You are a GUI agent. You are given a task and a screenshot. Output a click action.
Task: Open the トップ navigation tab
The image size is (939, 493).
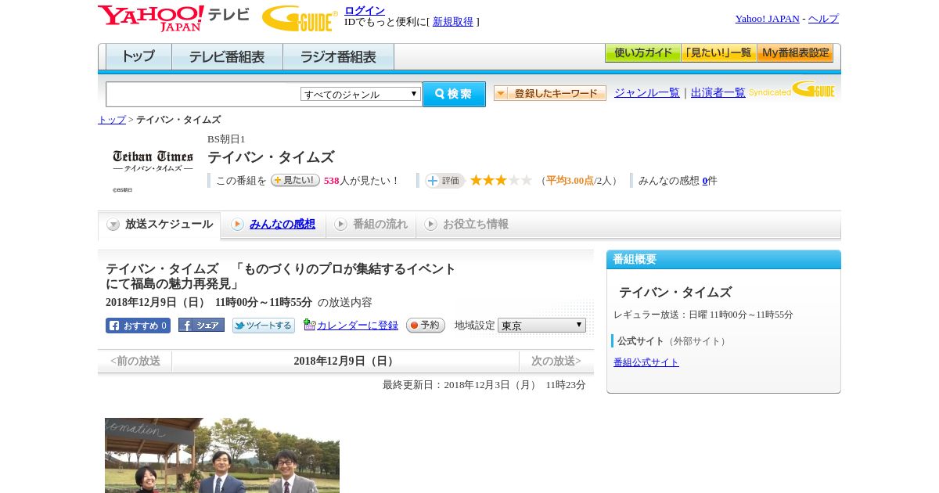point(139,57)
